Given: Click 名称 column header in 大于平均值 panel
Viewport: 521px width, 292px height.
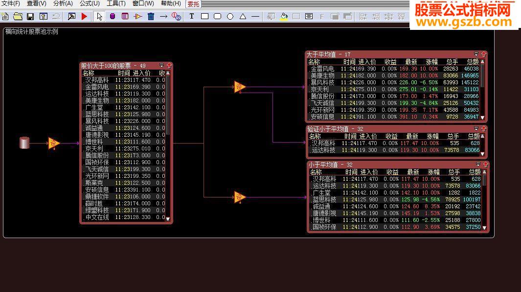Looking at the screenshot, I should pos(314,62).
